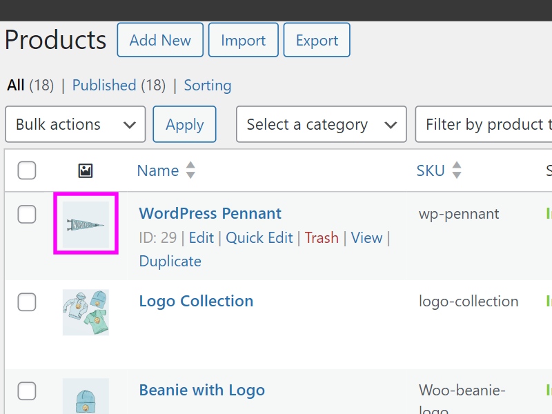Viewport: 552px width, 414px height.
Task: Click the SKU column header
Action: click(x=431, y=170)
